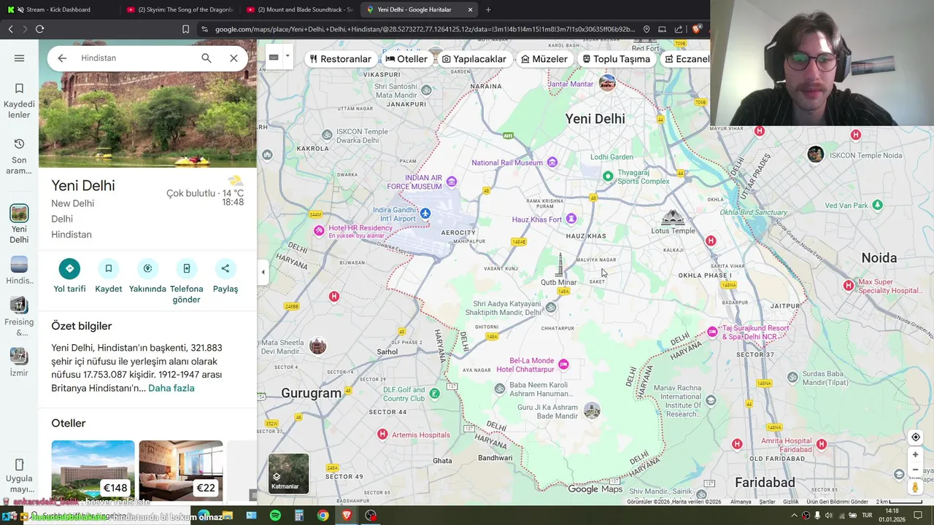Open Yakınında nearby search
The image size is (934, 525).
click(147, 276)
